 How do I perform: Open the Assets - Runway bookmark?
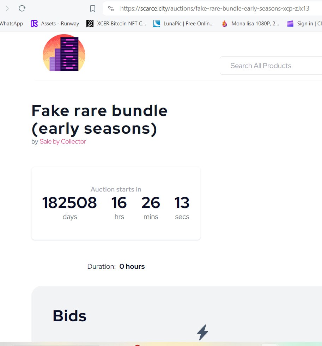(55, 24)
